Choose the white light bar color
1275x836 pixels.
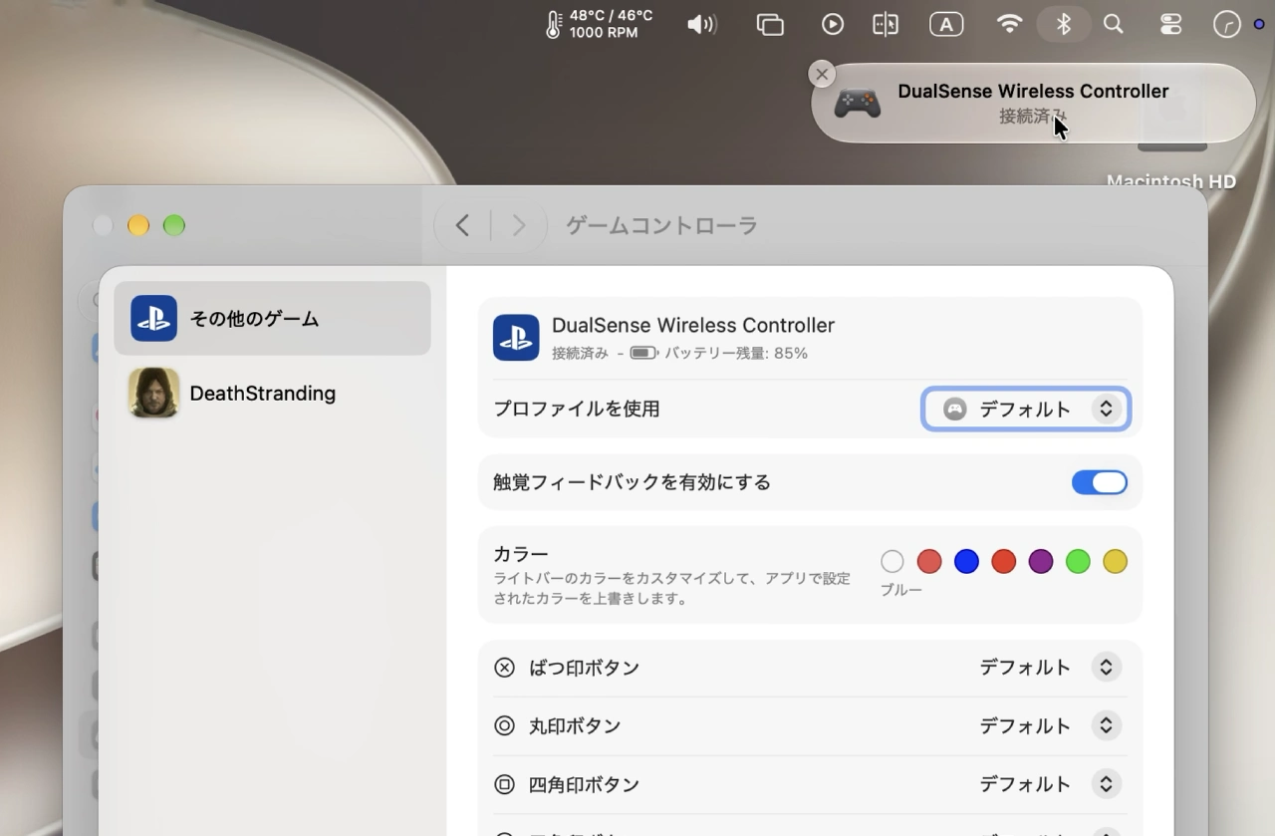pos(892,561)
